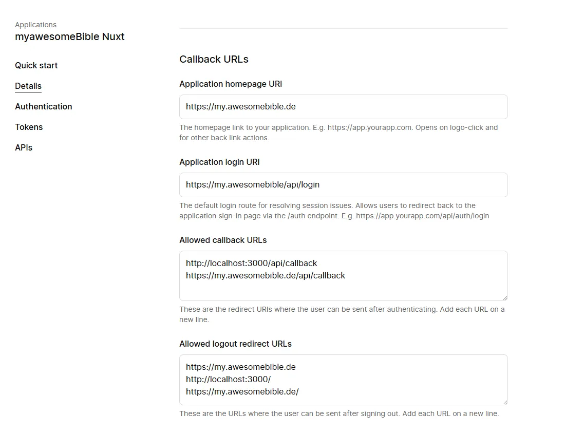Image resolution: width=565 pixels, height=433 pixels.
Task: Click the Application homepage URI input field
Action: tap(343, 107)
